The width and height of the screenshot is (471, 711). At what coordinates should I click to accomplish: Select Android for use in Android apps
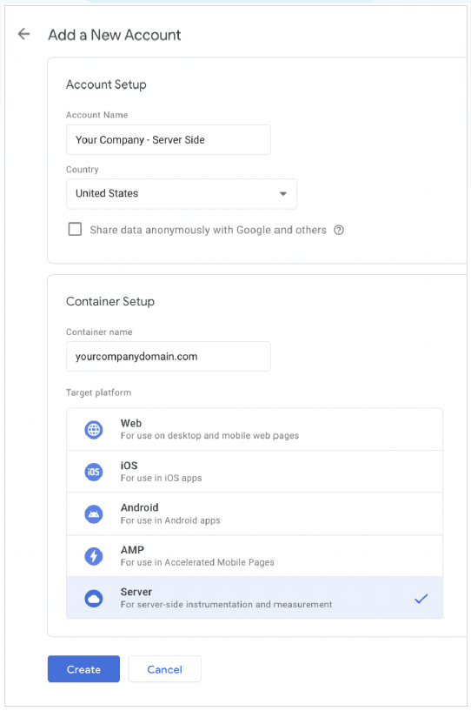point(255,513)
